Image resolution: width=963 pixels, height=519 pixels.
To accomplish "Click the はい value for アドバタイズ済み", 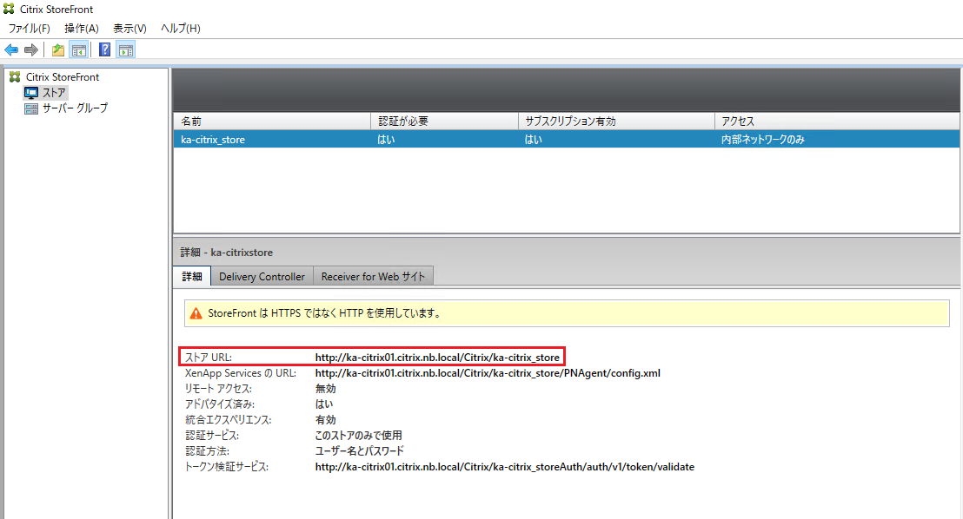I will [x=324, y=404].
